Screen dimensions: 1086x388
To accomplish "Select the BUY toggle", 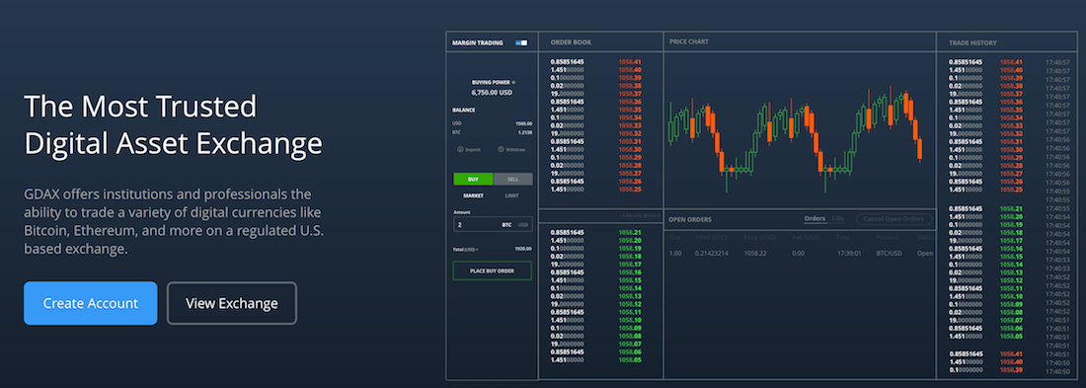I will click(473, 179).
